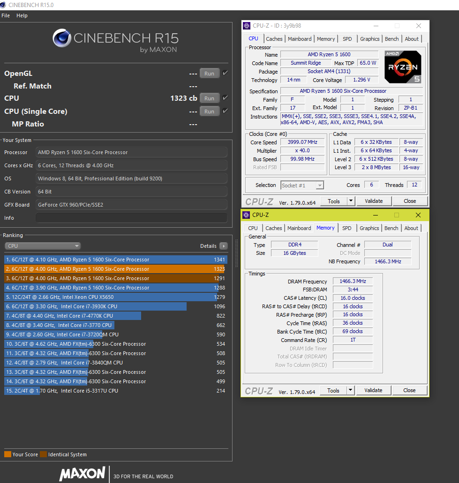Click the Your Score orange legend swatch

(8, 454)
